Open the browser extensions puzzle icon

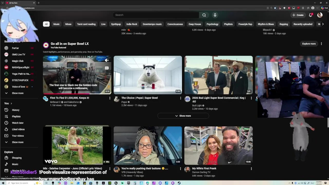pos(303,8)
